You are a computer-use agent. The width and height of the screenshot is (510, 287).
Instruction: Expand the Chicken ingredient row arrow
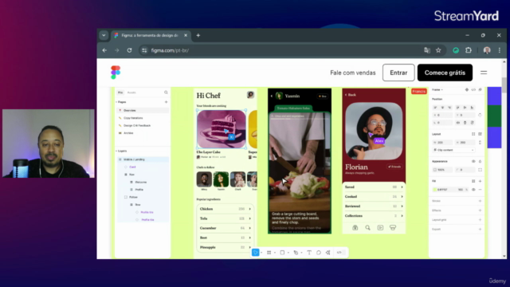[x=249, y=209]
